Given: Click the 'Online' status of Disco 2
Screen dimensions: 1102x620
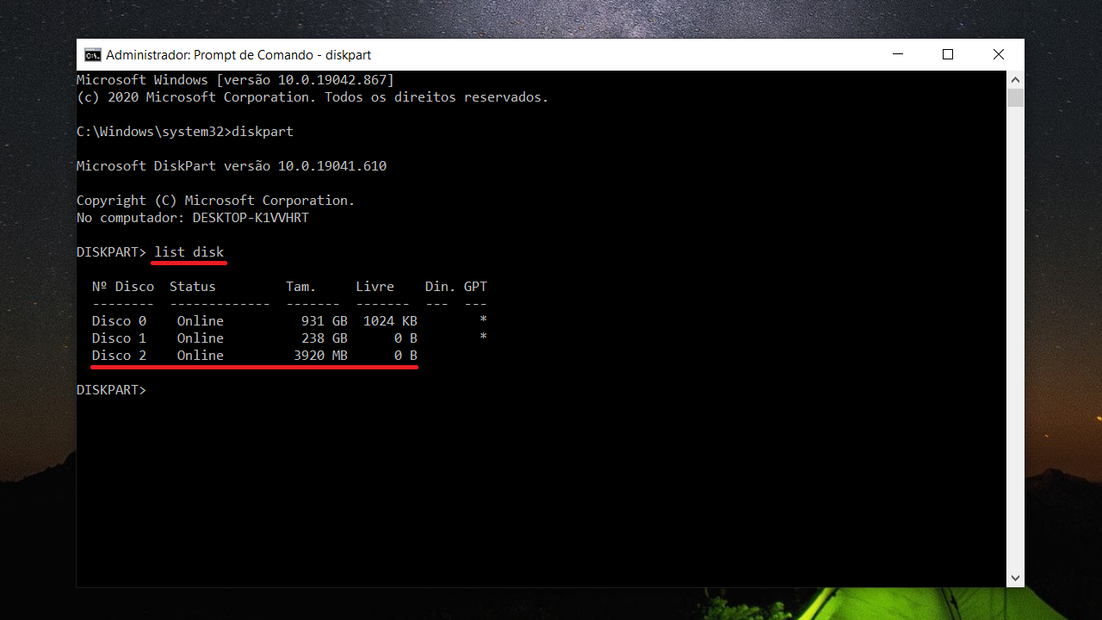Looking at the screenshot, I should click(201, 356).
